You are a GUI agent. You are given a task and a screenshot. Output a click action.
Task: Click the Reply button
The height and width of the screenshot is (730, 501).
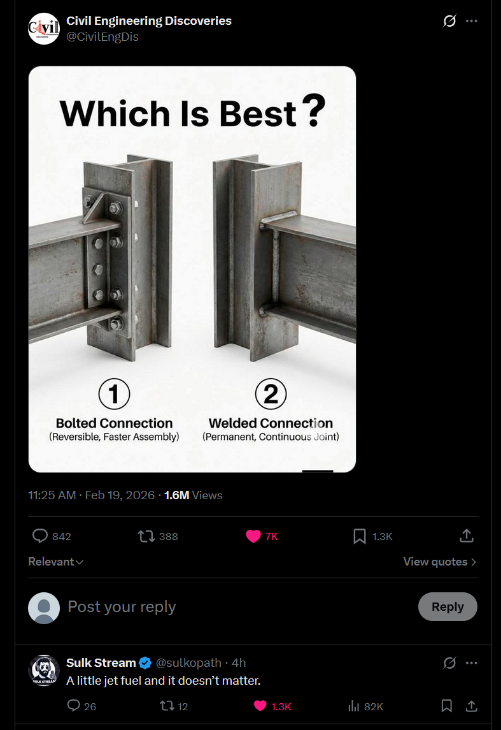(448, 606)
